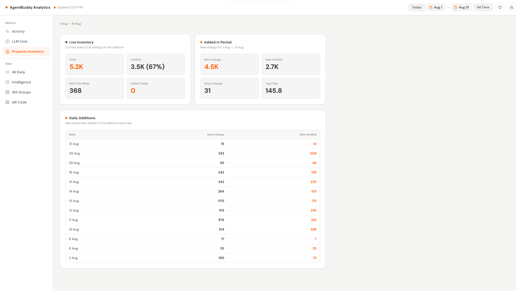The height and width of the screenshot is (291, 516).
Task: Click the Property Inventory house icon
Action: click(8, 52)
